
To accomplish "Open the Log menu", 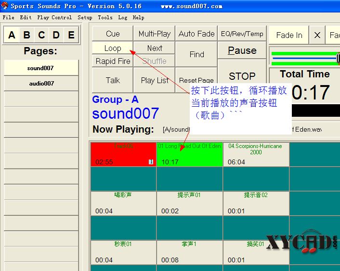I will coord(122,17).
